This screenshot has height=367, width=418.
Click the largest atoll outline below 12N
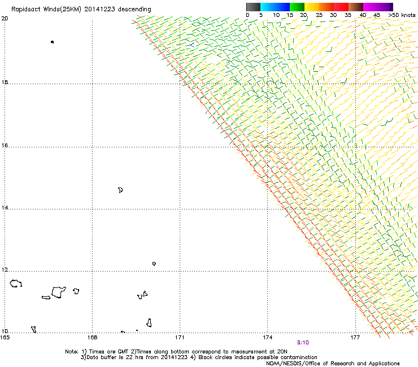[x=59, y=292]
